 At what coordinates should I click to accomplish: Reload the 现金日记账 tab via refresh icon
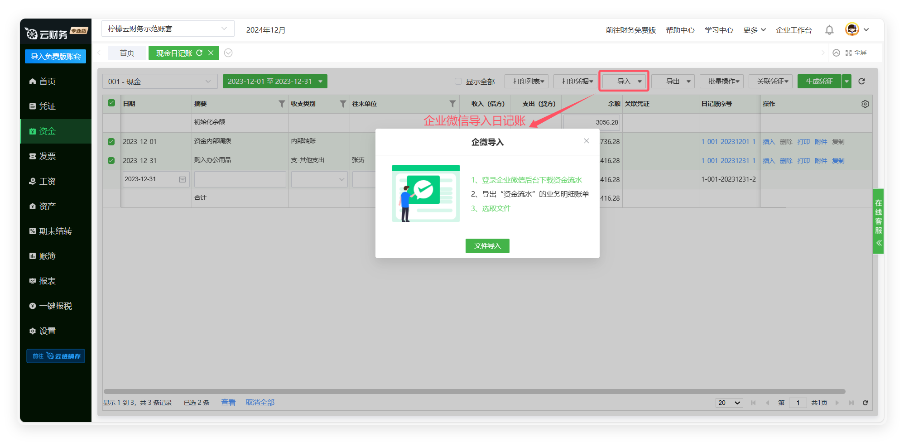coord(199,53)
